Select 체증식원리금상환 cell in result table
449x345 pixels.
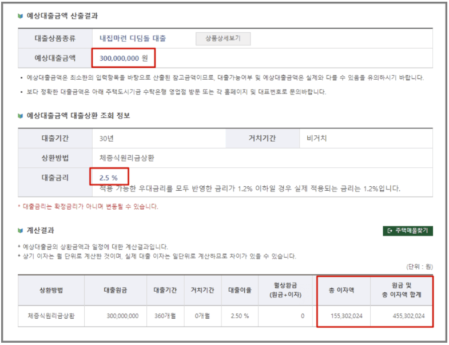51,316
